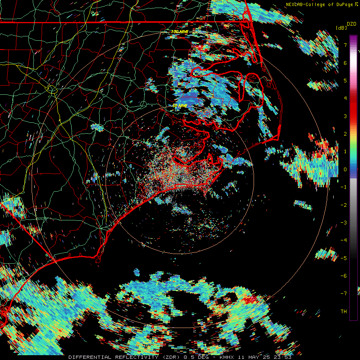Click the 0 value on the dB scale
Image resolution: width=360 pixels, height=360 pixels.
pos(345,170)
